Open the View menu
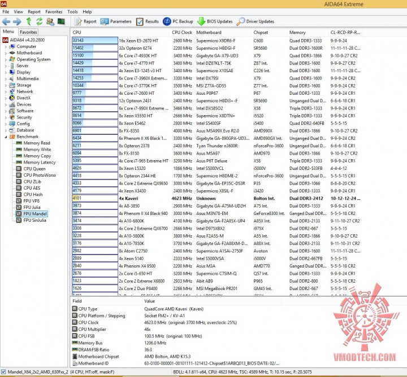 click(18, 12)
